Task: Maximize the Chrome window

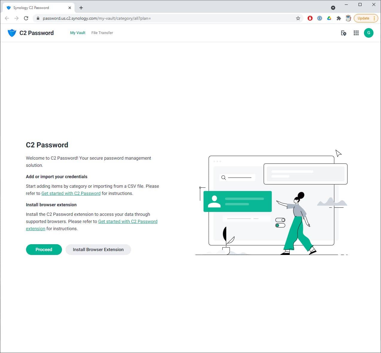Action: click(x=360, y=4)
